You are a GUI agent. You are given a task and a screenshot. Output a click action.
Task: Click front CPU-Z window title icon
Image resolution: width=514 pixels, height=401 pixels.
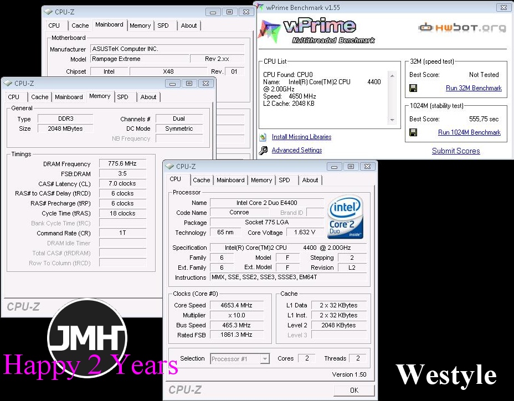pos(169,166)
